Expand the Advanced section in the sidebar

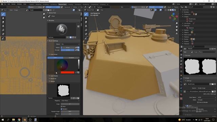tap(50, 79)
